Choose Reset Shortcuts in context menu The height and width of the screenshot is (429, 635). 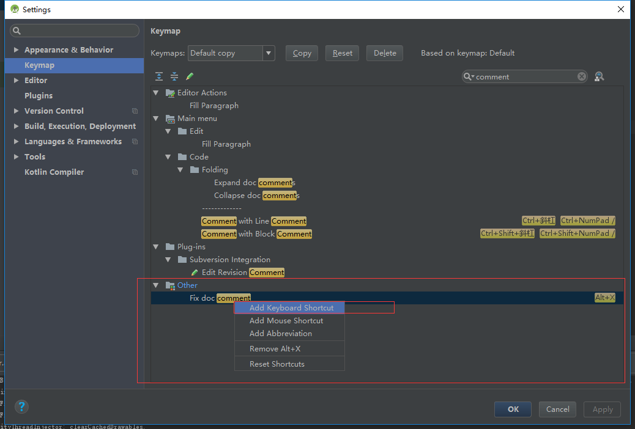coord(277,364)
